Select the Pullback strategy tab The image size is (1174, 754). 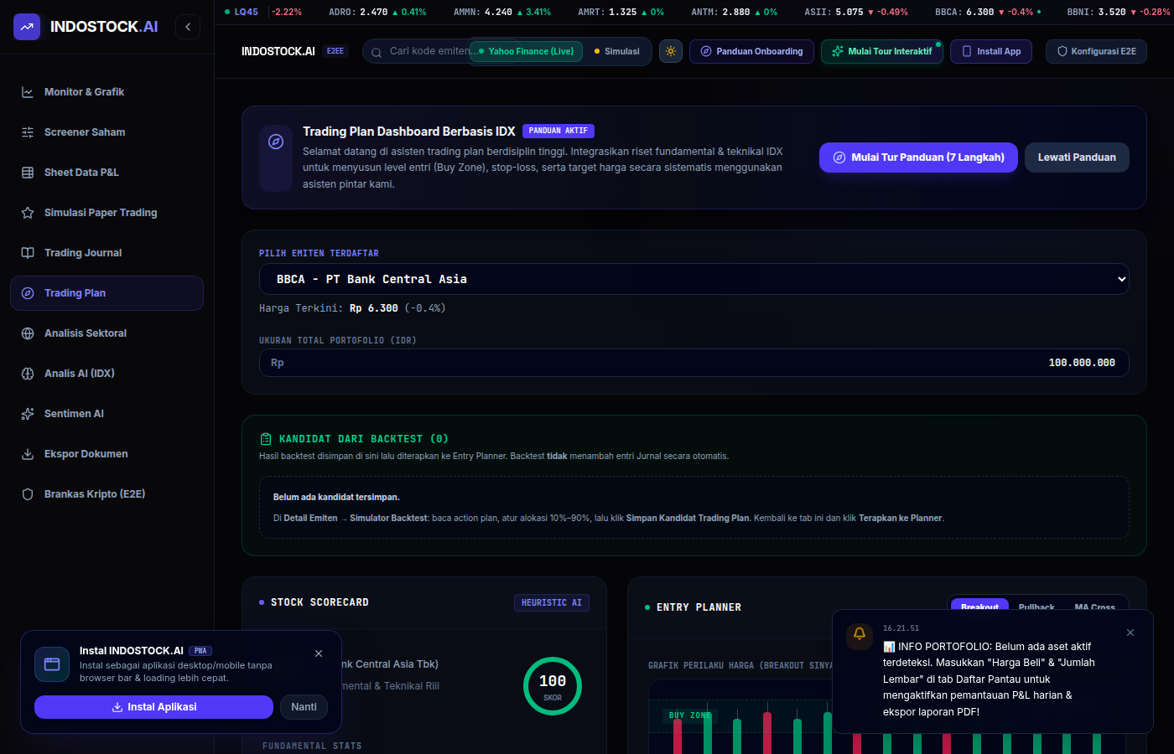(1036, 607)
